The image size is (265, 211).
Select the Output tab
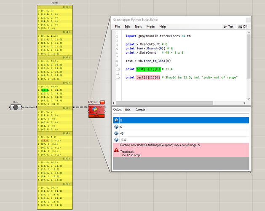pyautogui.click(x=117, y=110)
